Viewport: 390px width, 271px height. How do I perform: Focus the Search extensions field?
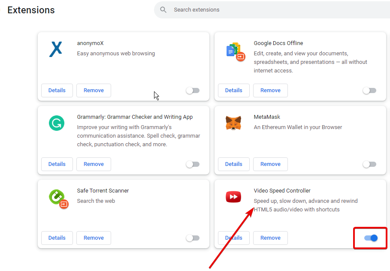[257, 10]
